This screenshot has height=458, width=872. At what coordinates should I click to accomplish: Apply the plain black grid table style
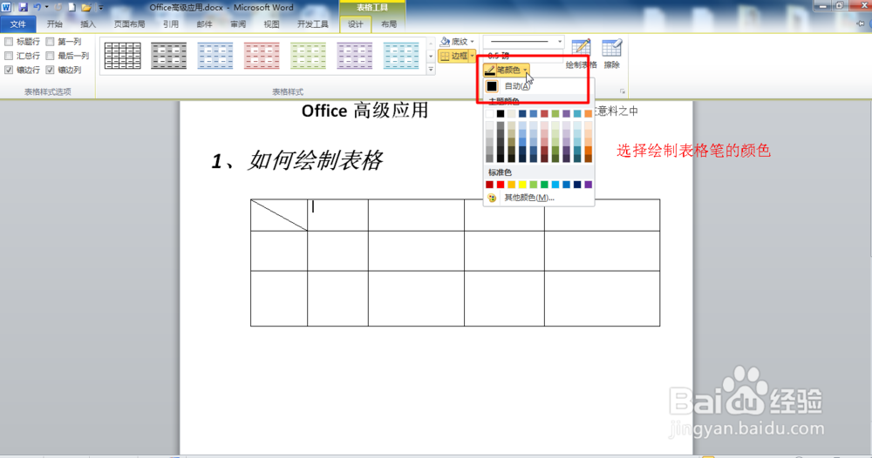122,56
